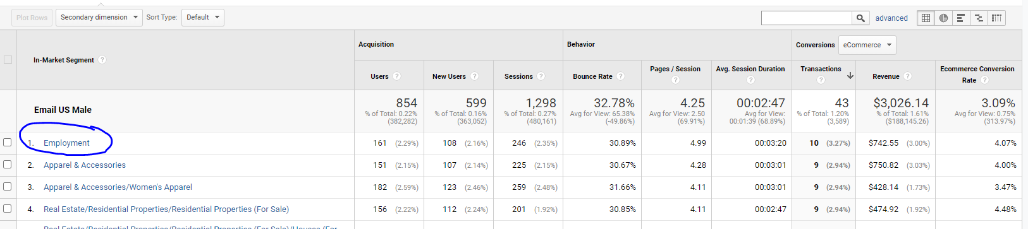Image resolution: width=1028 pixels, height=229 pixels.
Task: Switch to Percentage pie chart view
Action: click(943, 18)
